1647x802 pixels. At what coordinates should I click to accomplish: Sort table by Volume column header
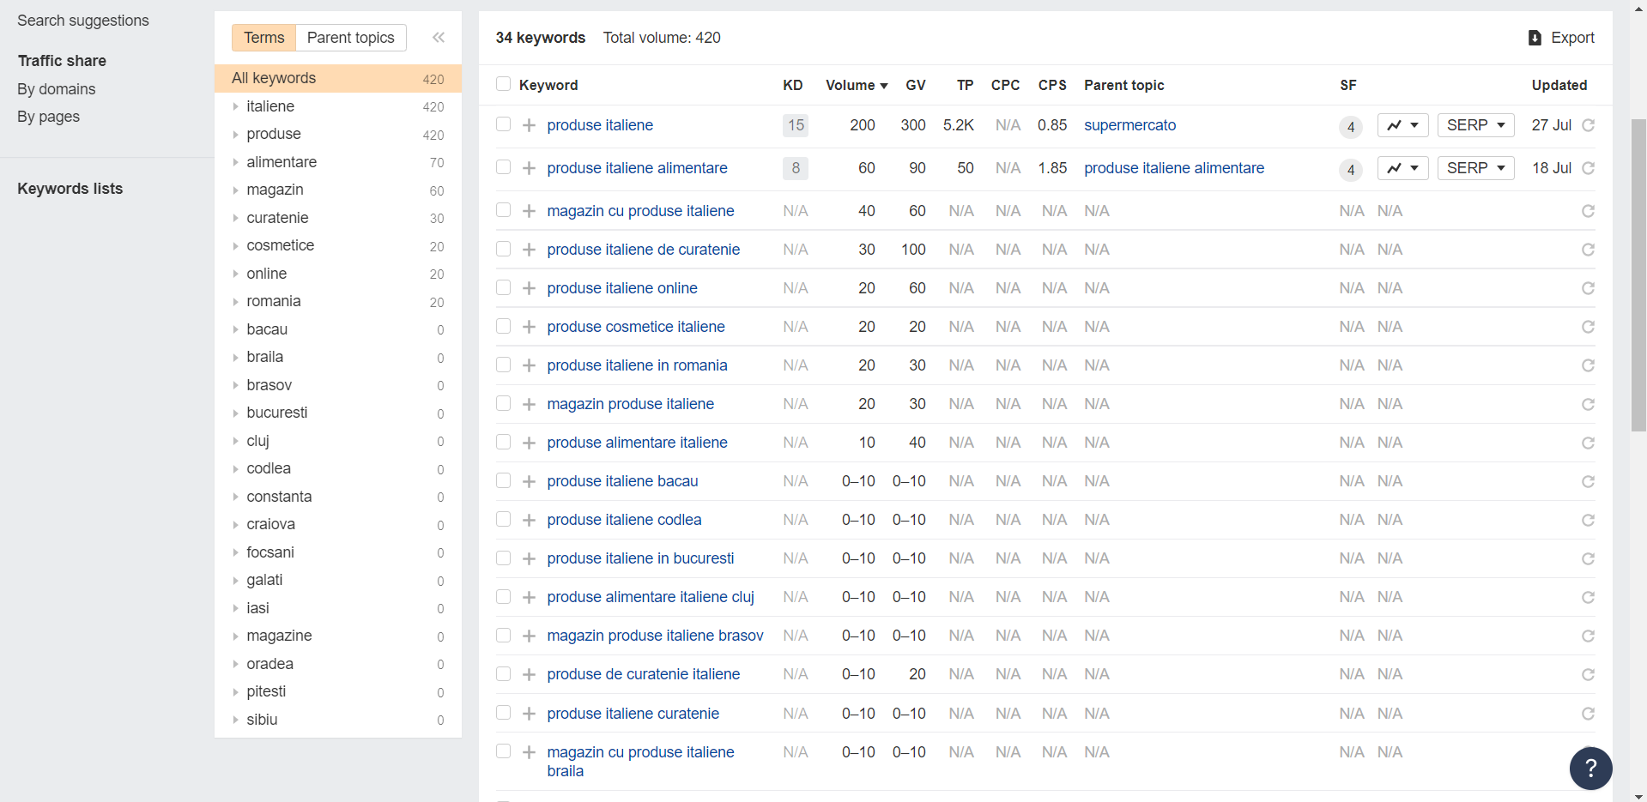click(x=856, y=85)
